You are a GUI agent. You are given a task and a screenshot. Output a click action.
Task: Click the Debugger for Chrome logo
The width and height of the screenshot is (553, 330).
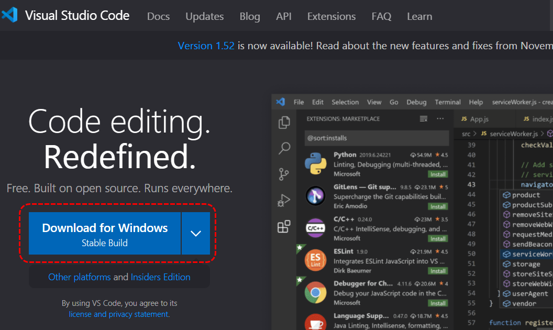[x=315, y=292]
